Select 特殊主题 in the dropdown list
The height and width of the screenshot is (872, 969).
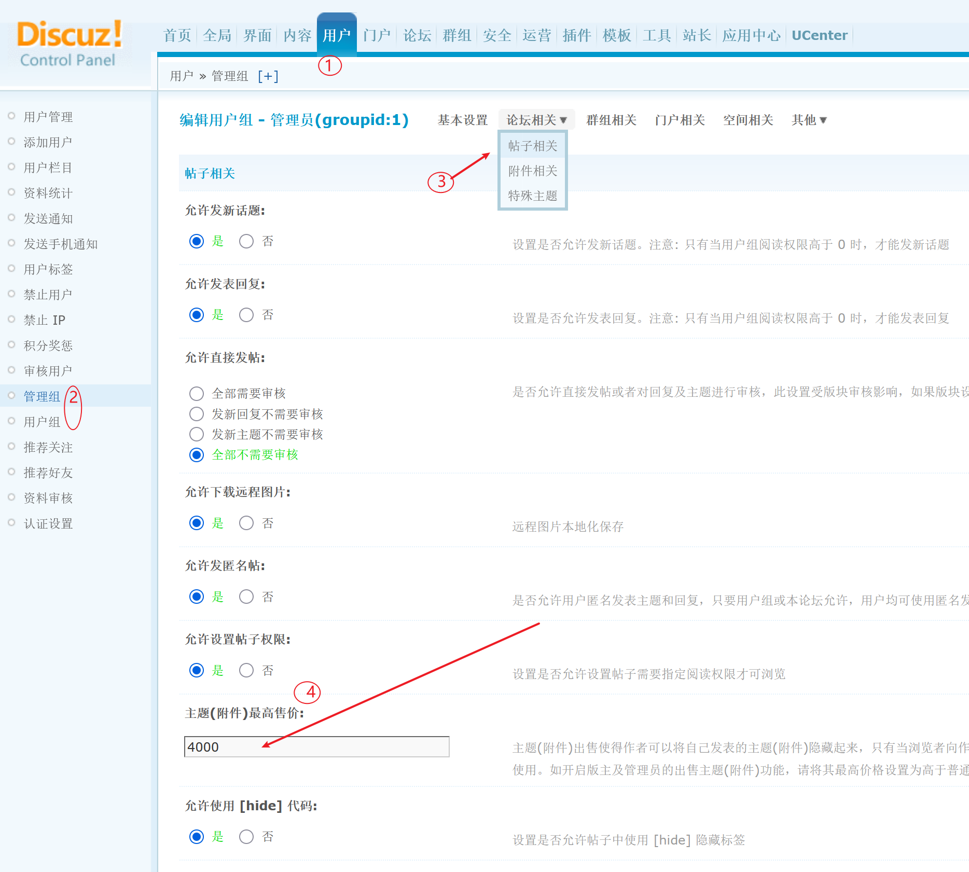[532, 196]
